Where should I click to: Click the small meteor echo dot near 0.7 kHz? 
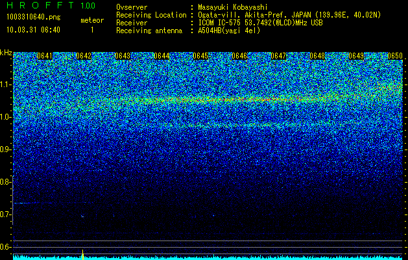tap(82, 216)
